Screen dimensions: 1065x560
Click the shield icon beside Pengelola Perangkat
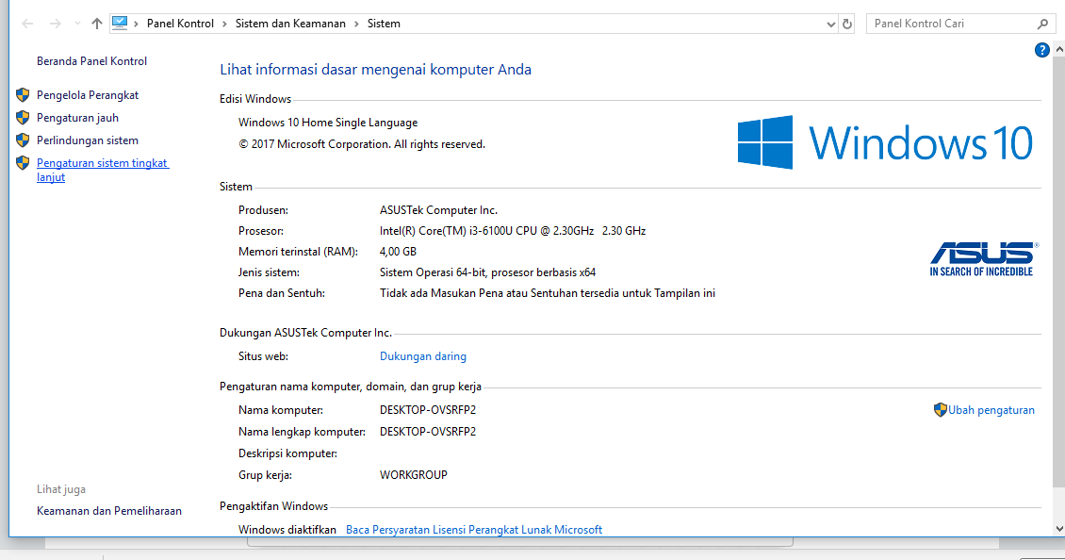coord(23,95)
